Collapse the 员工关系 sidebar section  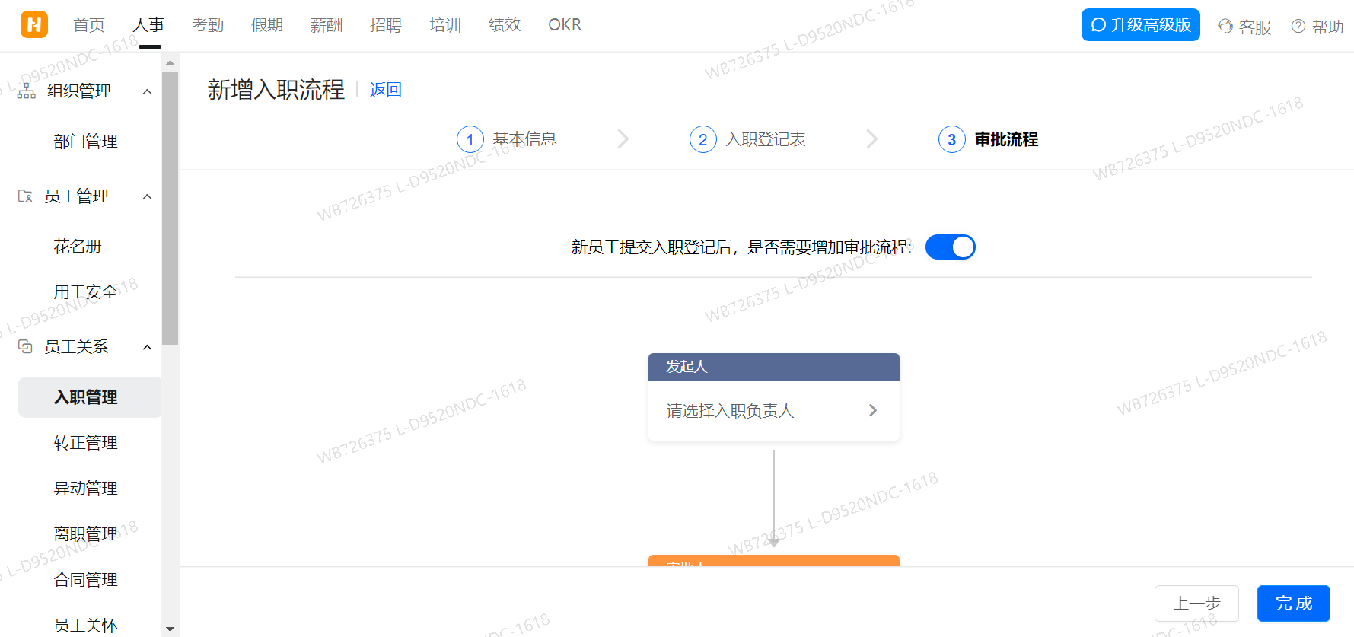(148, 347)
